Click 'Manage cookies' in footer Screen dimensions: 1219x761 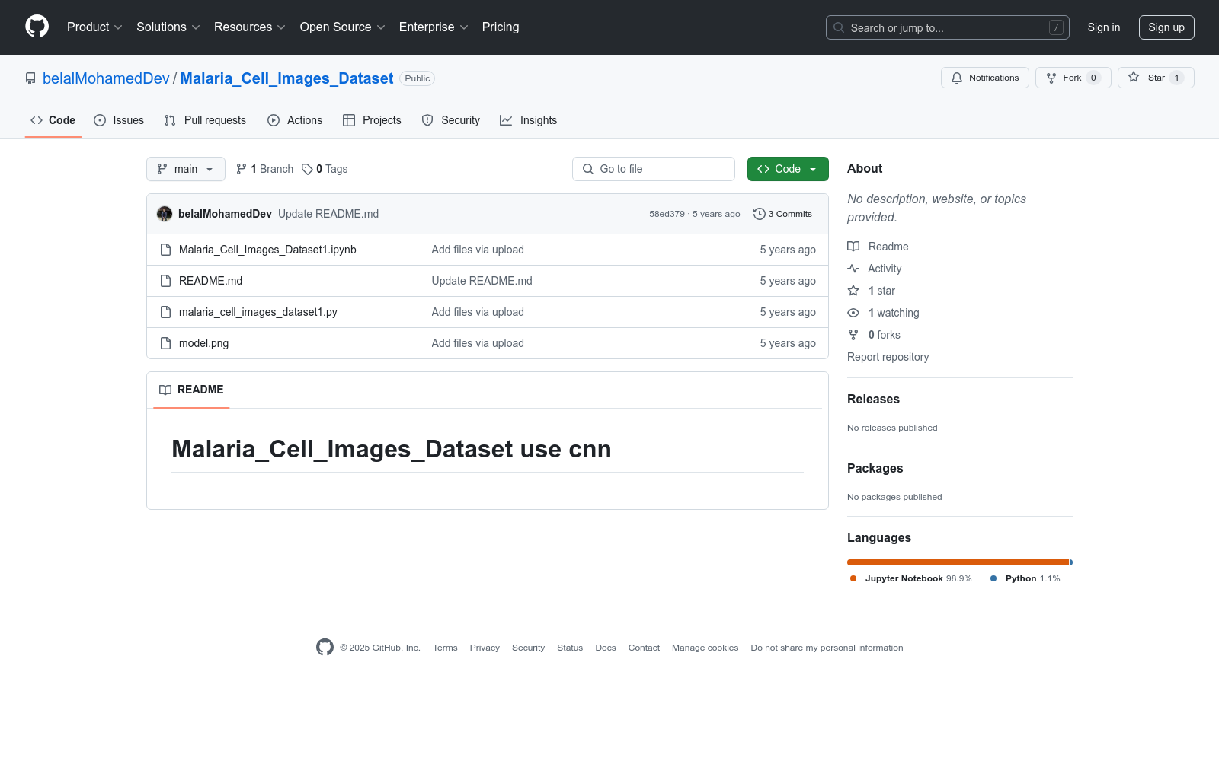coord(705,648)
